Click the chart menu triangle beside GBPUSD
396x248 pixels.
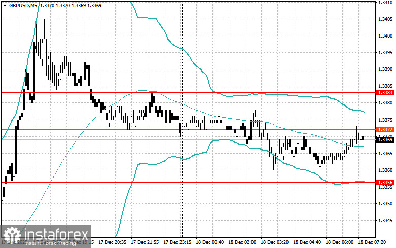click(5, 5)
